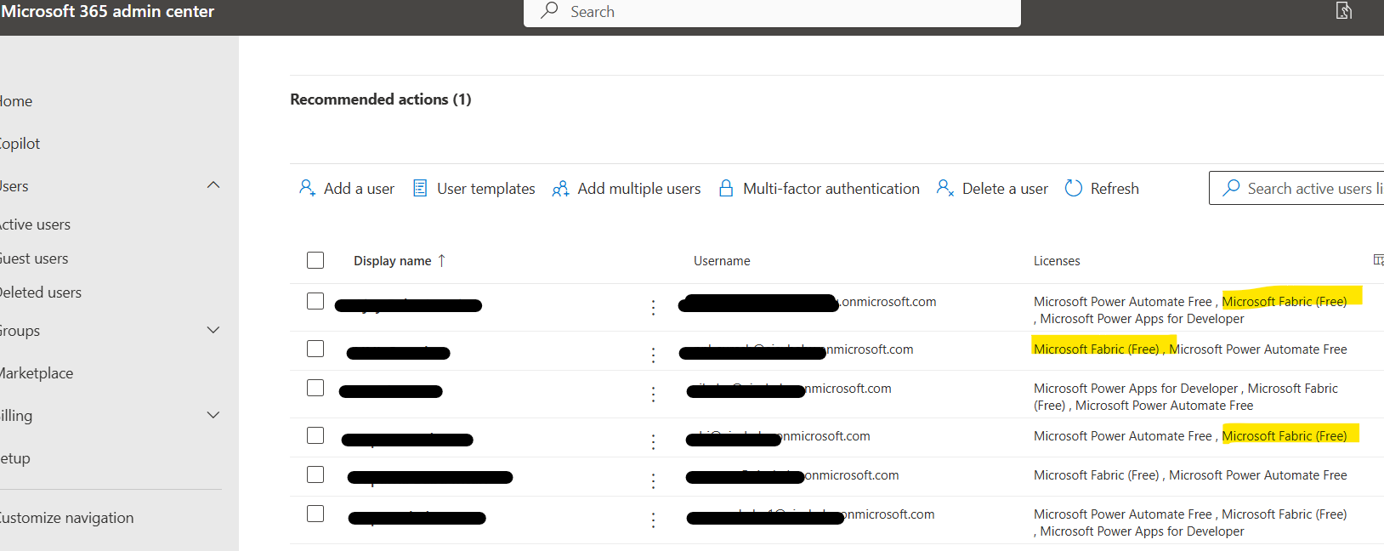Click the document icon in top header
1384x551 pixels.
point(1344,11)
